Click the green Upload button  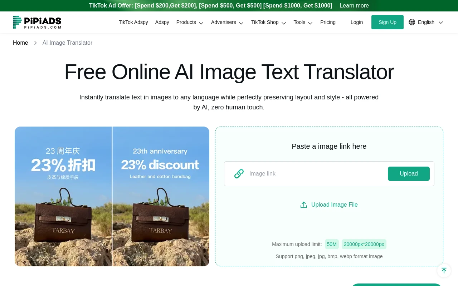[409, 174]
